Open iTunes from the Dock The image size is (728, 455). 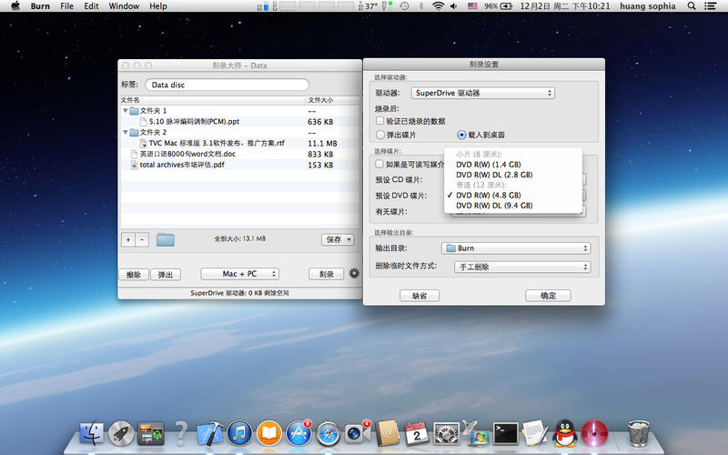coord(239,433)
